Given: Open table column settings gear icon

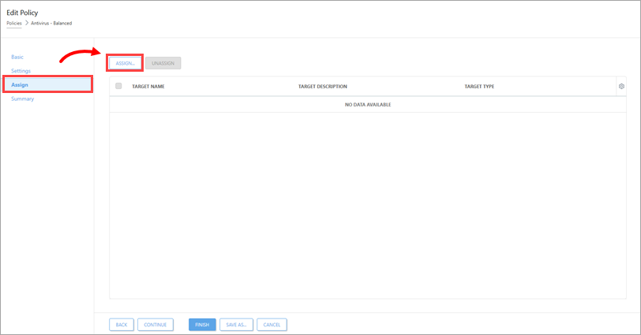Looking at the screenshot, I should click(621, 86).
